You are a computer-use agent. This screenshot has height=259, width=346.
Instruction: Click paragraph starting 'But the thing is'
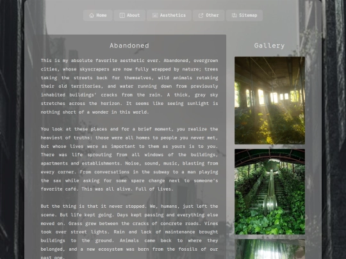click(x=129, y=232)
